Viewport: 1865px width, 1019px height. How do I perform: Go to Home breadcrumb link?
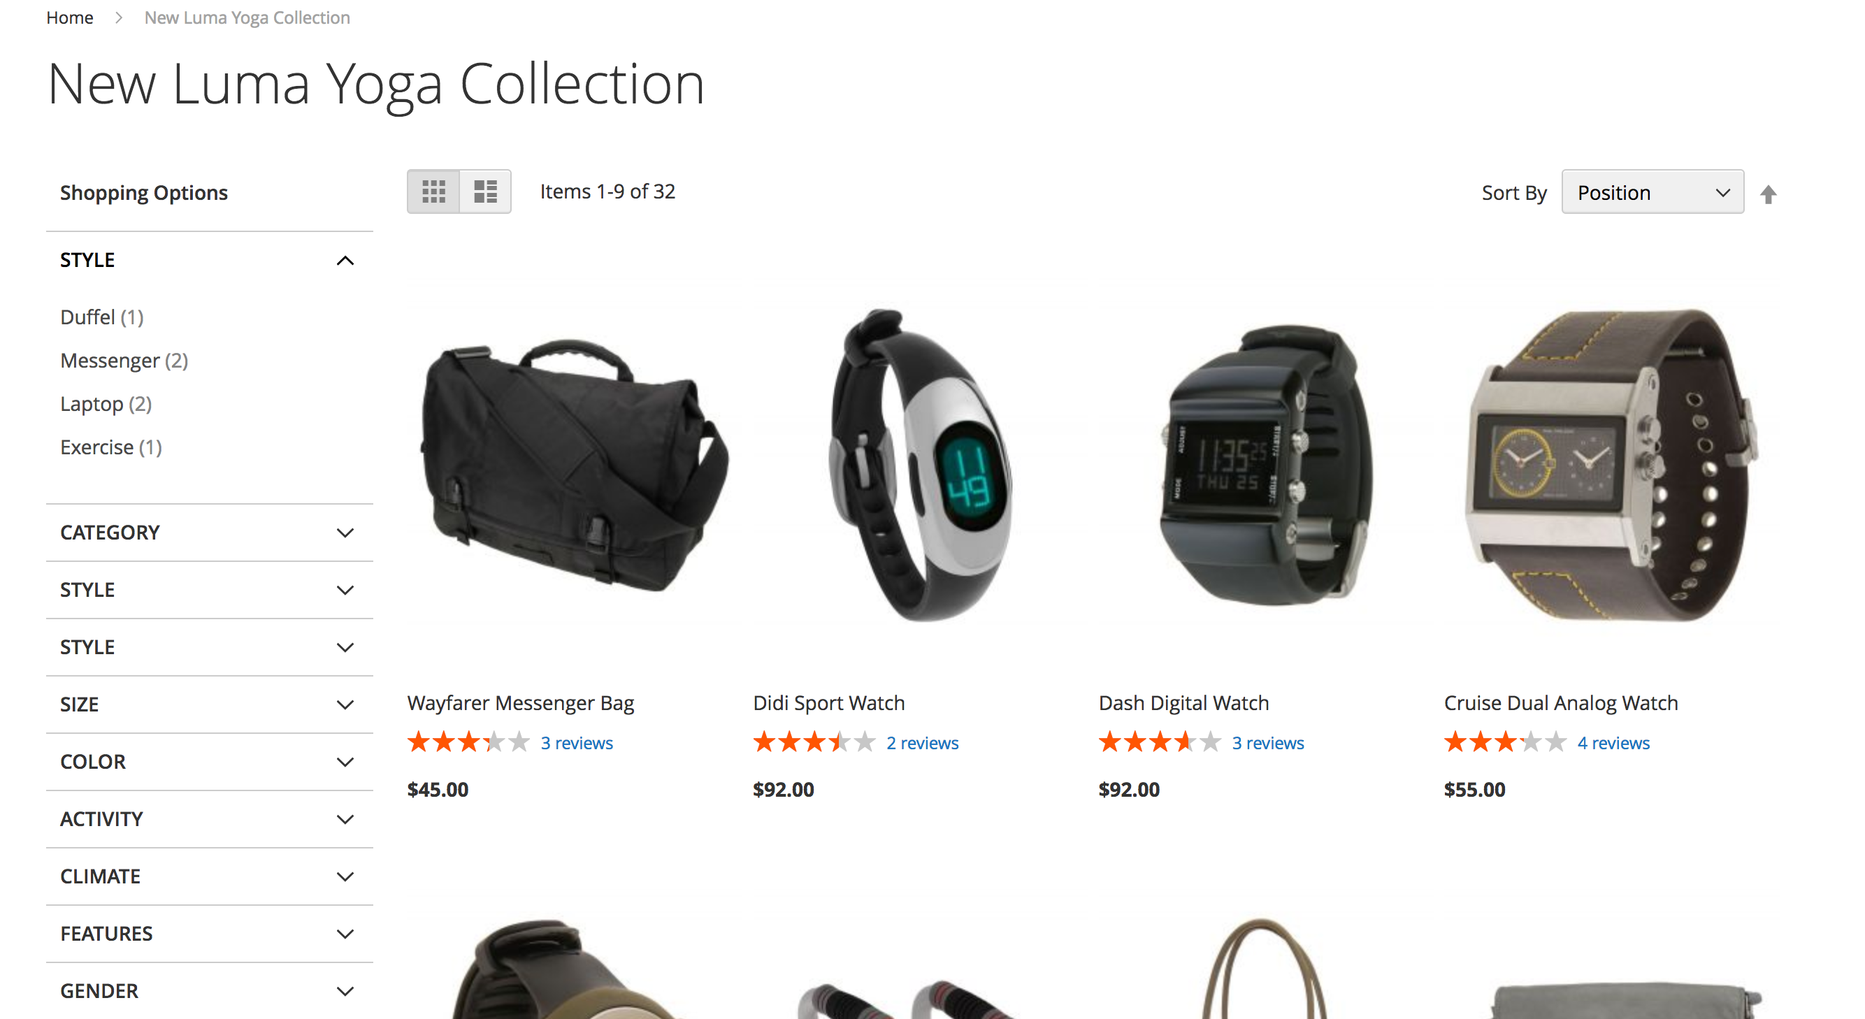[x=69, y=17]
